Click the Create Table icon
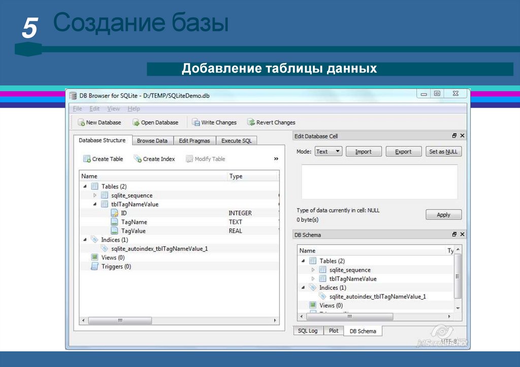Image resolution: width=520 pixels, height=367 pixels. 87,159
